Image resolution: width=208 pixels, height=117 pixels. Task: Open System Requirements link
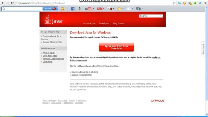(x=82, y=75)
